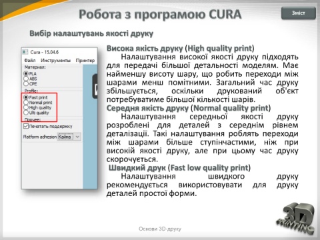The width and height of the screenshot is (320, 240).
Task: Select the CPE material radio button
Action: click(26, 83)
